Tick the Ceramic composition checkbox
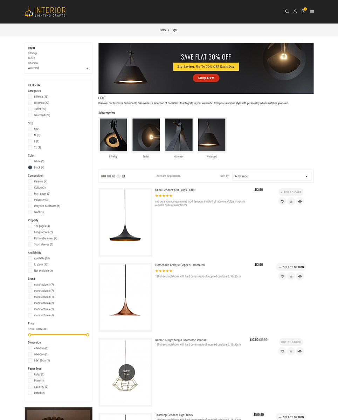The image size is (338, 420). tap(30, 181)
